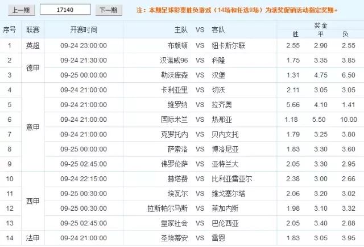Click the 1.98 win odds for 拉斯帕尔马斯 match
This screenshot has width=364, height=247.
pos(293,208)
